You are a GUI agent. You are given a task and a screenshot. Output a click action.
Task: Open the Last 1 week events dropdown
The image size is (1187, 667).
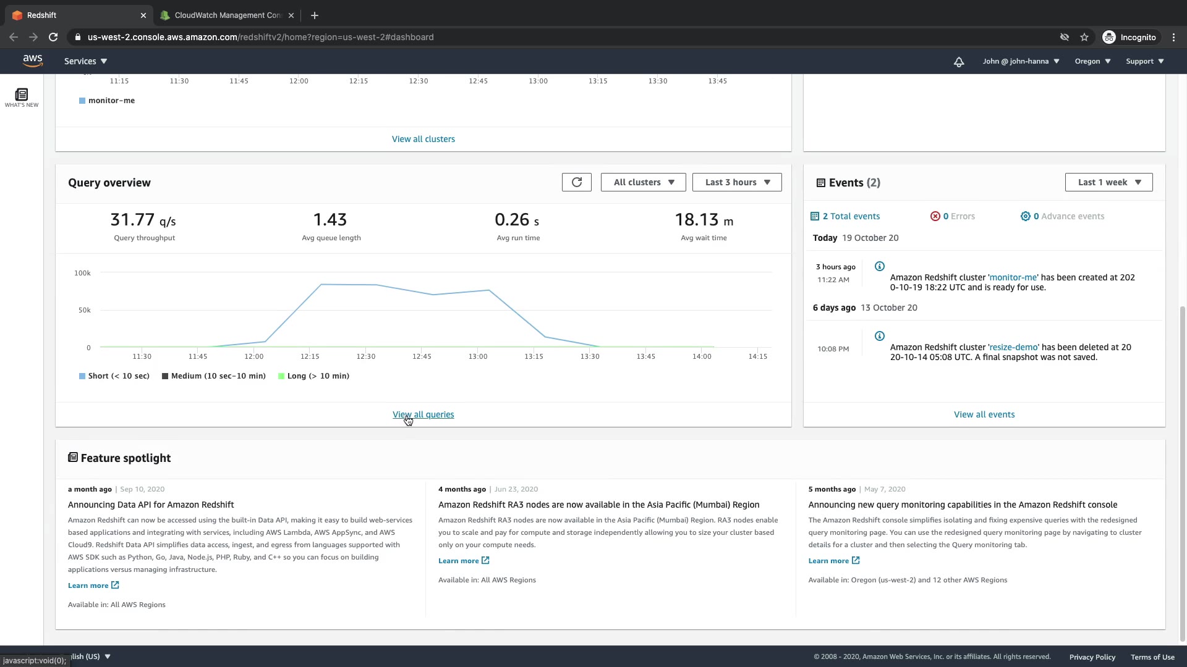pos(1108,182)
